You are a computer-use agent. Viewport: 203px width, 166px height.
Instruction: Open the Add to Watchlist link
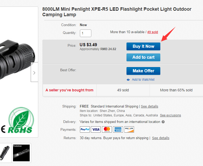[143, 80]
